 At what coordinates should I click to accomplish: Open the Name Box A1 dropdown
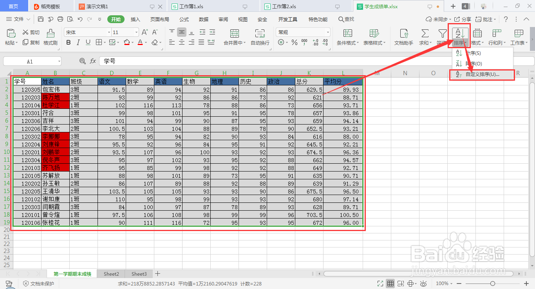click(59, 61)
